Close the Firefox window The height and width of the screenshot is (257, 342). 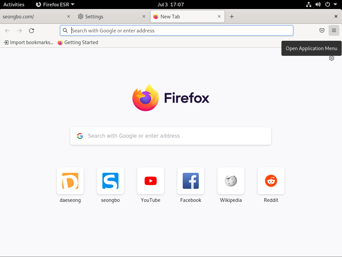336,16
